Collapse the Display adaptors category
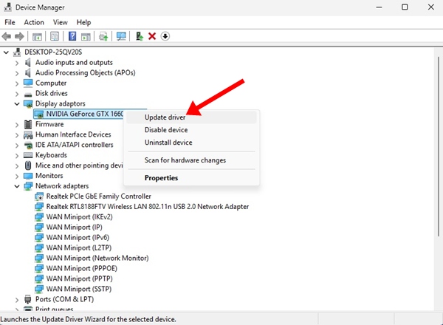This screenshot has width=443, height=325. pyautogui.click(x=18, y=104)
